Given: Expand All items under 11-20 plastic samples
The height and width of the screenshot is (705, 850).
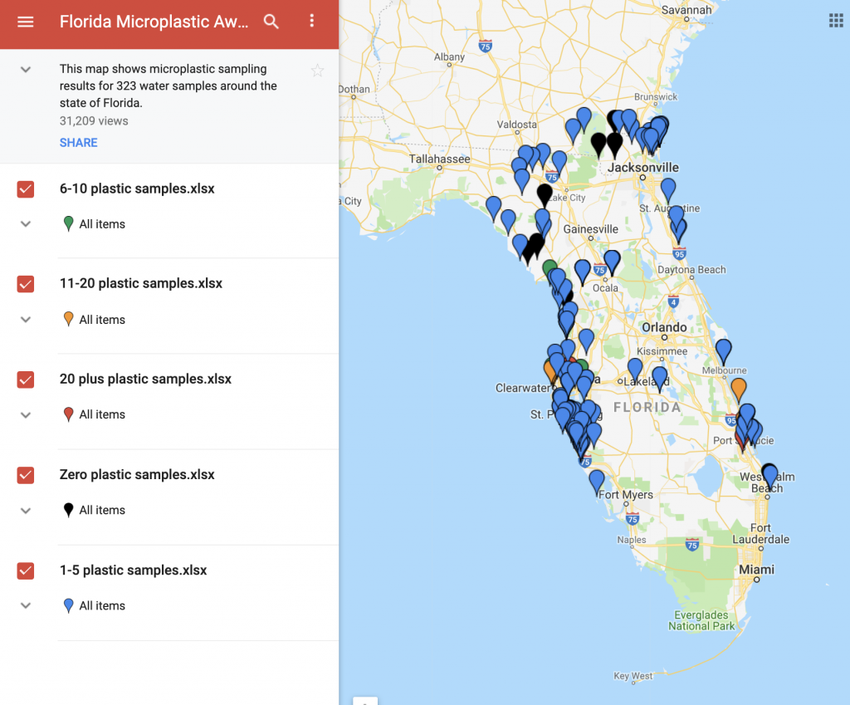Looking at the screenshot, I should coord(26,320).
